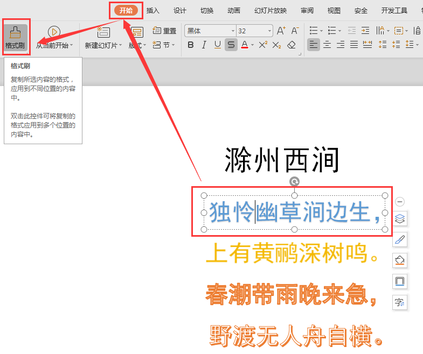The width and height of the screenshot is (423, 354).
Task: Align text right
Action: tap(341, 45)
